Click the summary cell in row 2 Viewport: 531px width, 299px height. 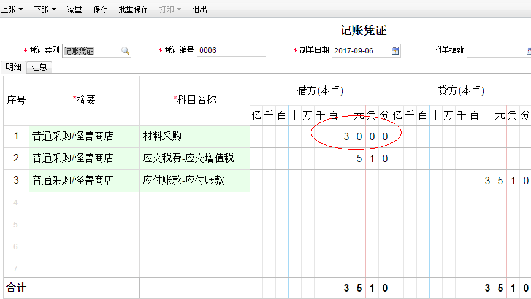pyautogui.click(x=84, y=158)
